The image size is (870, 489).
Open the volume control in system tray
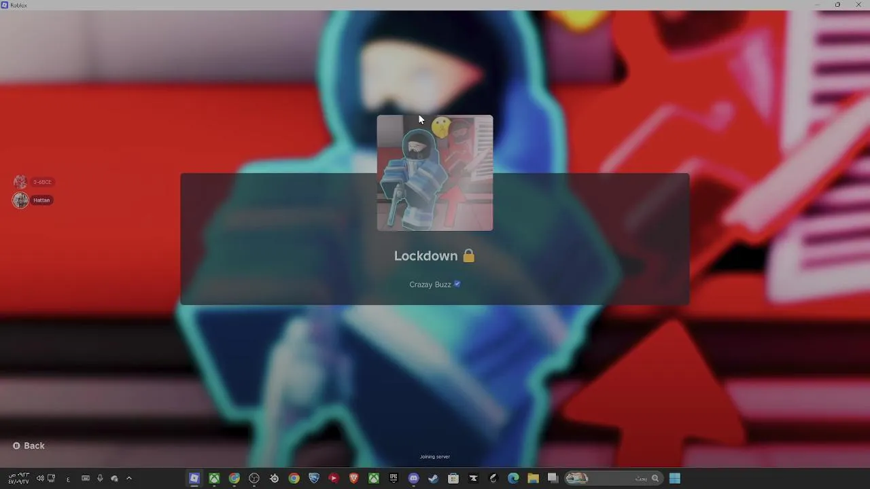coord(40,478)
